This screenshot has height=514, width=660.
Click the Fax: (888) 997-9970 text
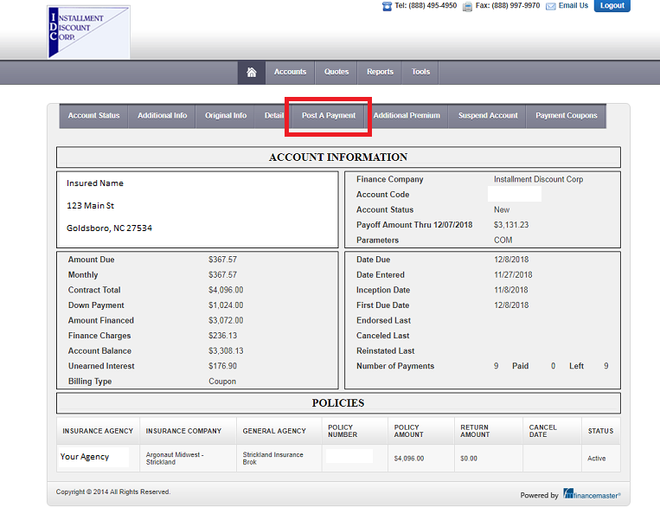coord(508,5)
